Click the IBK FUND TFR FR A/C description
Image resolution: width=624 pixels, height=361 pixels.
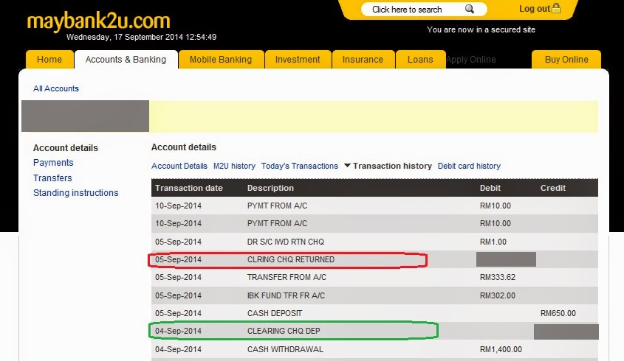286,295
